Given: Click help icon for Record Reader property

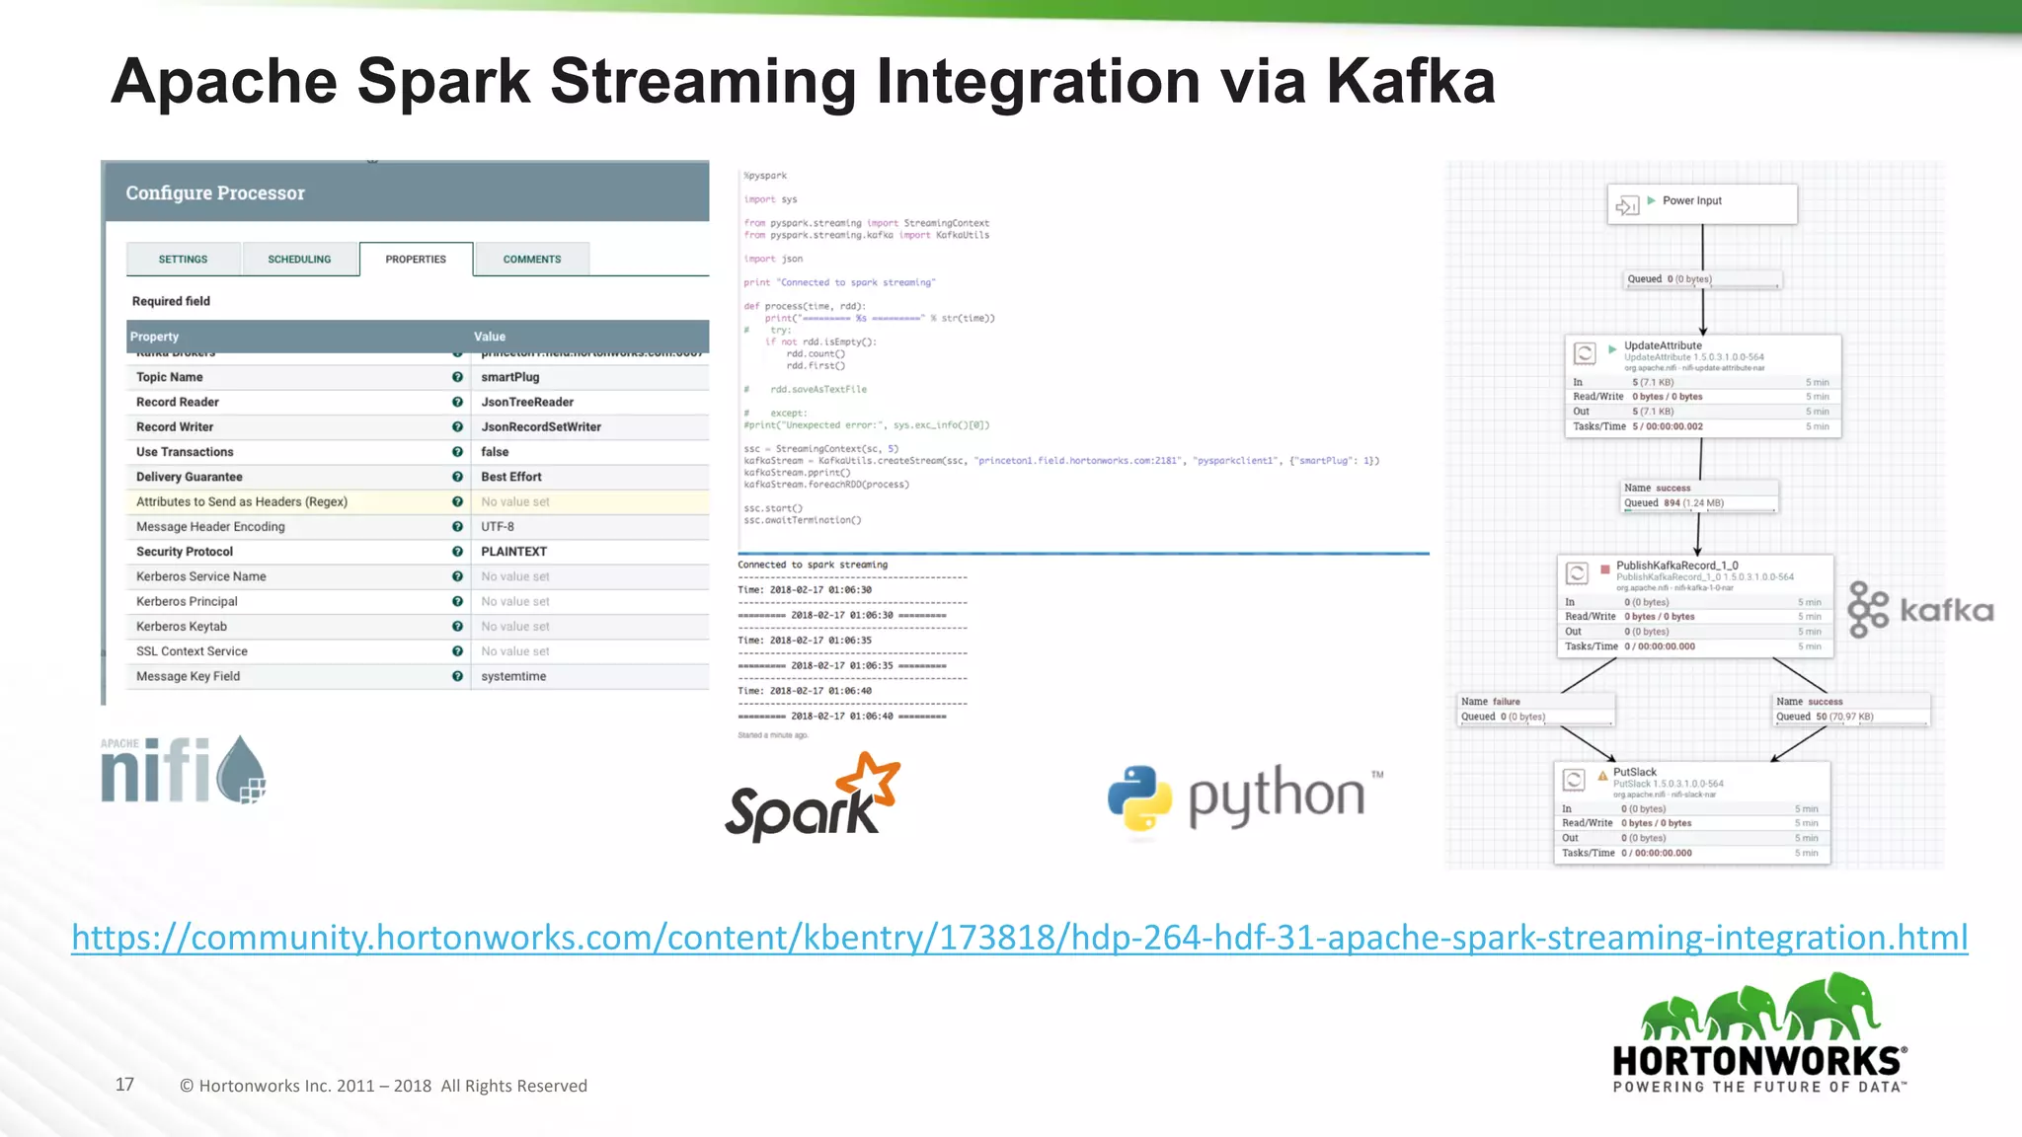Looking at the screenshot, I should (457, 402).
